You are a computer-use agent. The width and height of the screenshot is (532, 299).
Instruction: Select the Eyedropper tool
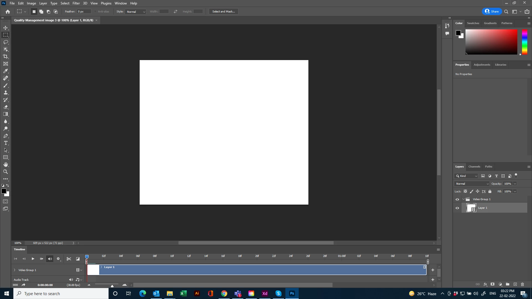6,71
